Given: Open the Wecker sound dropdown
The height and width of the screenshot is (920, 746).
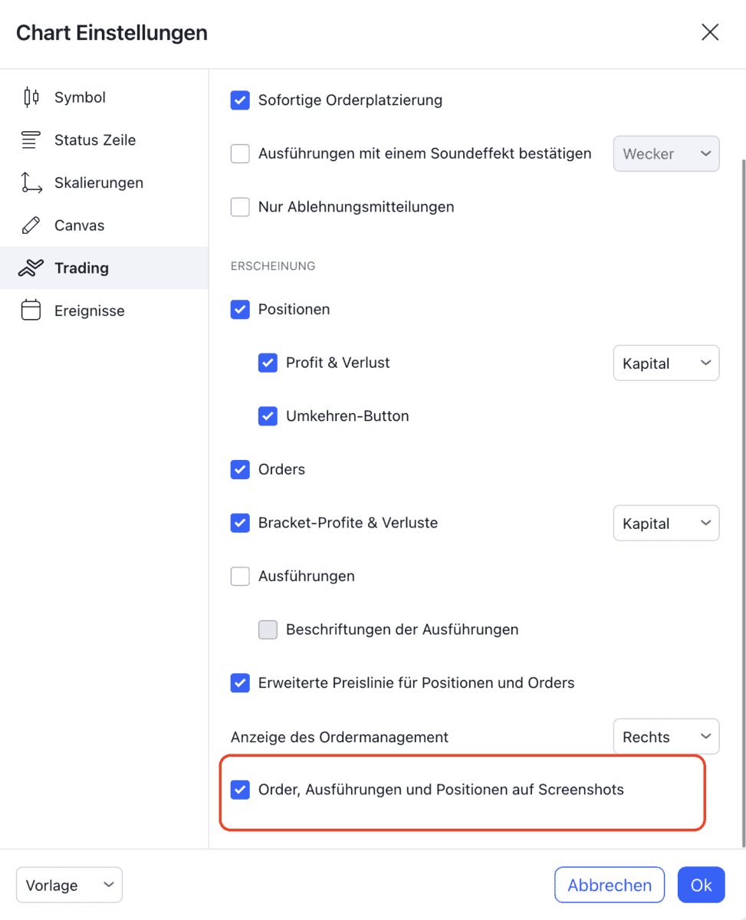Looking at the screenshot, I should click(x=665, y=153).
